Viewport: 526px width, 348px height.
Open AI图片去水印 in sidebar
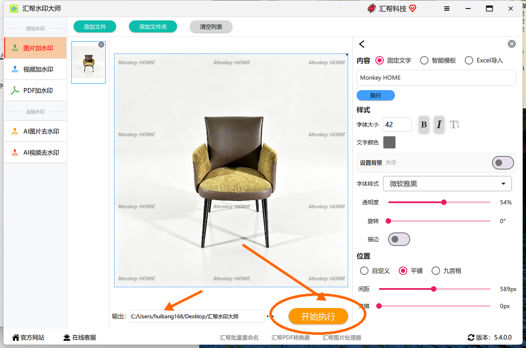[x=35, y=131]
